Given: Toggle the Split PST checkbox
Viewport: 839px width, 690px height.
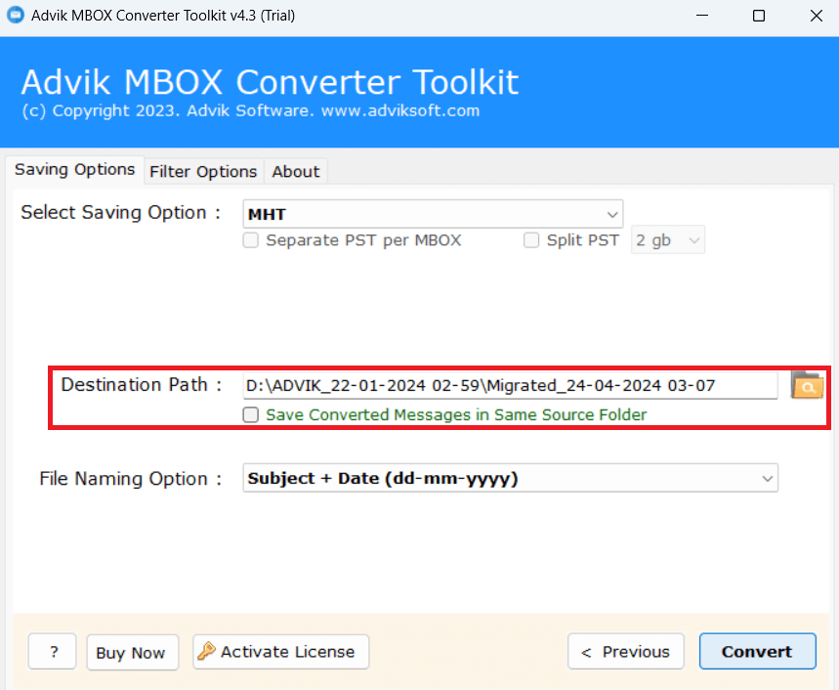Looking at the screenshot, I should pos(531,240).
